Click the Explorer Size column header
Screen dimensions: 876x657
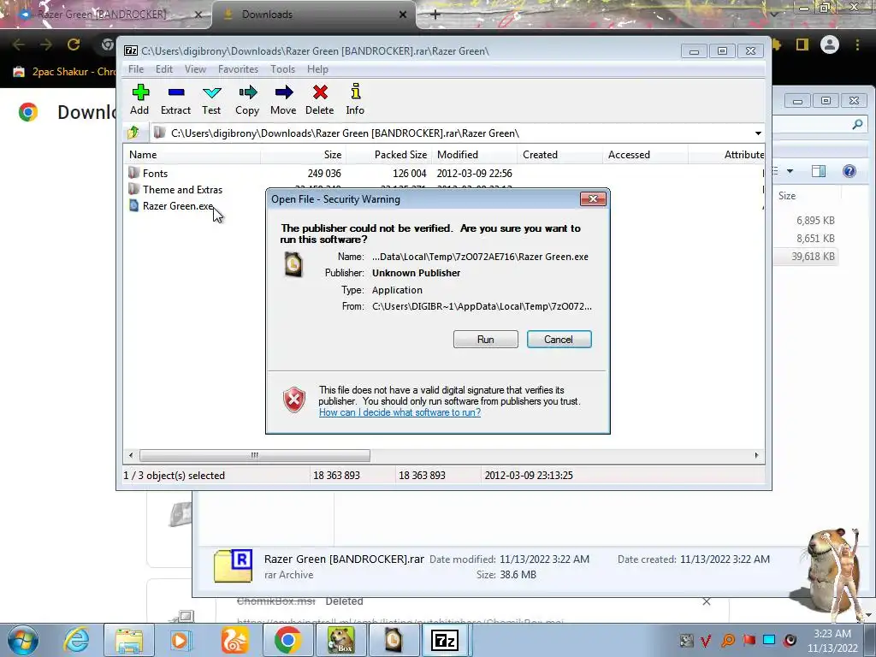pos(807,196)
